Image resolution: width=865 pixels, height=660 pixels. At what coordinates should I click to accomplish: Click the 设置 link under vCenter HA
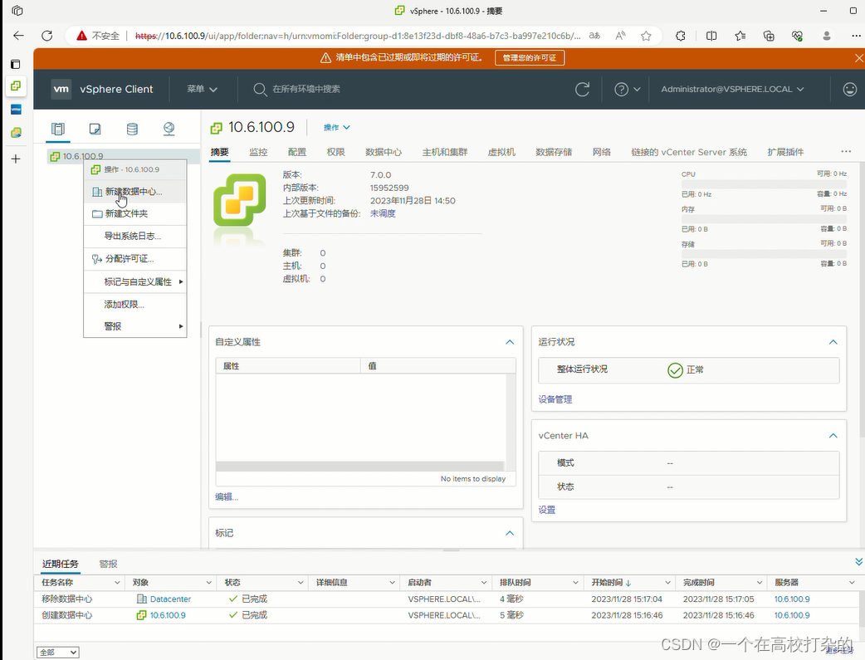tap(547, 510)
